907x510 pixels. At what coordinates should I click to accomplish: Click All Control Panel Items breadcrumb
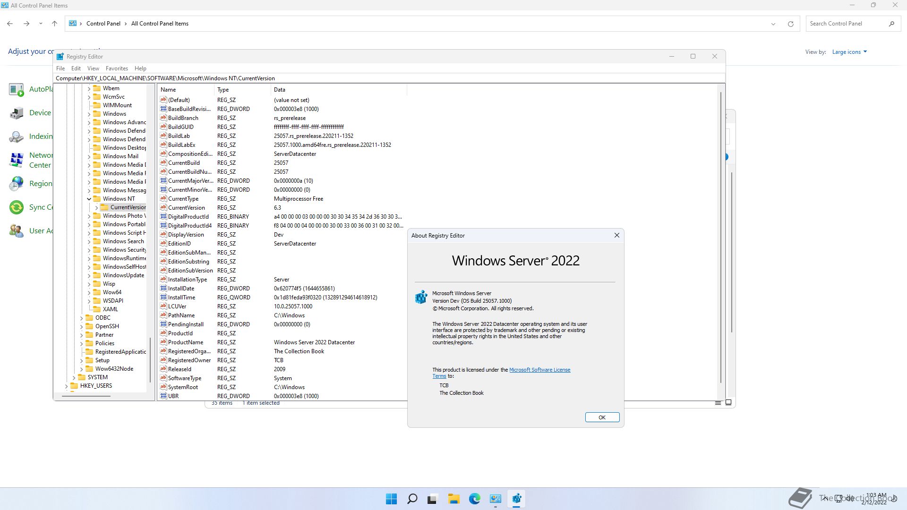[160, 24]
